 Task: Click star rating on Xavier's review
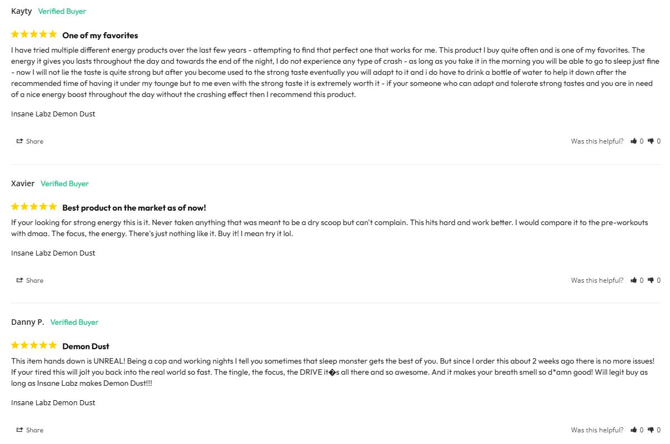click(34, 207)
